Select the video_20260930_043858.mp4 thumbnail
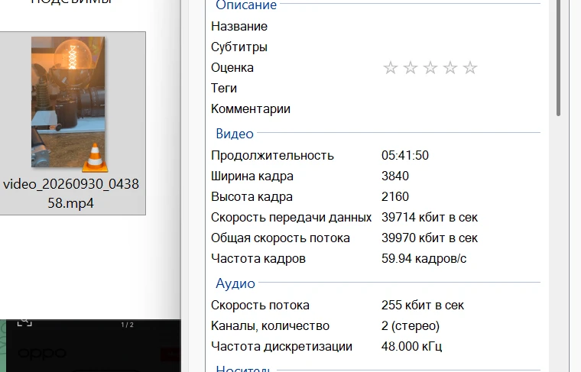581x372 pixels. (68, 102)
